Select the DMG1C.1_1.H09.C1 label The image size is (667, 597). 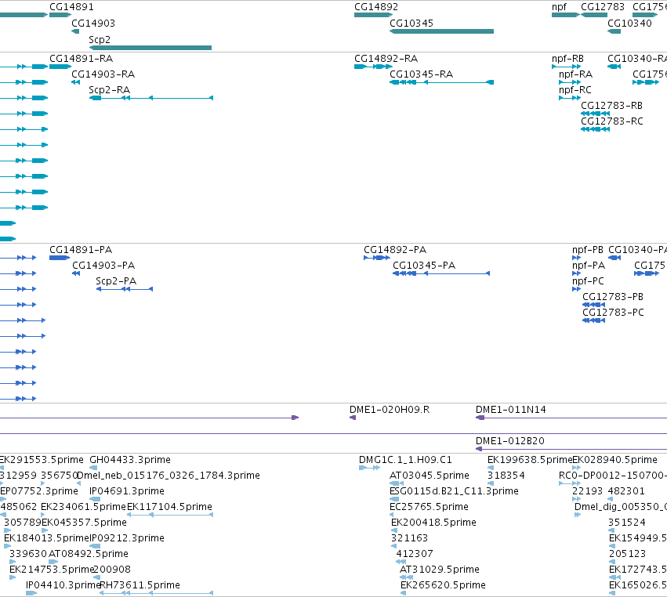pos(405,460)
